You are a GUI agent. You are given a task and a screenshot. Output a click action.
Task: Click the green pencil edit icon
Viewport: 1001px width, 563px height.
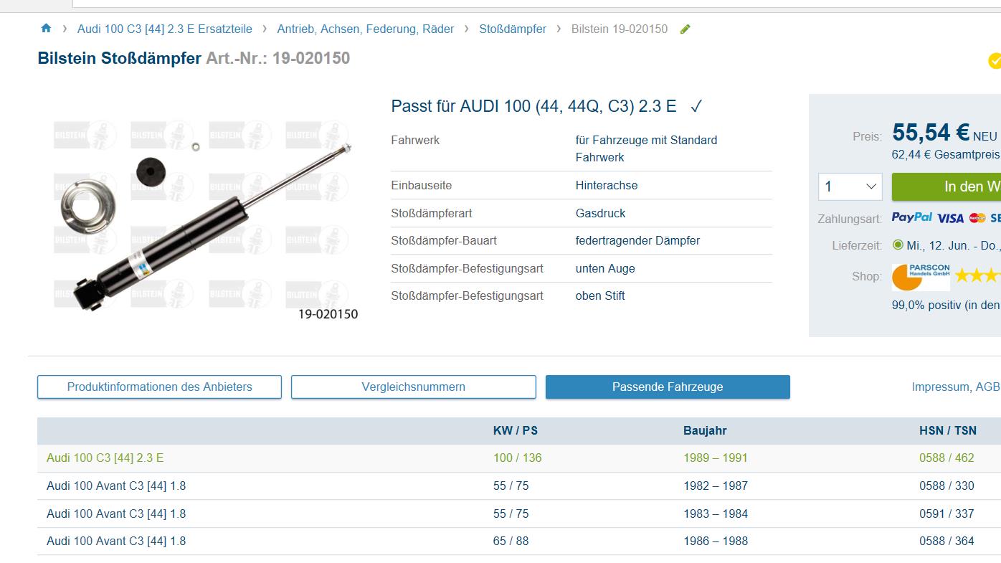(685, 29)
